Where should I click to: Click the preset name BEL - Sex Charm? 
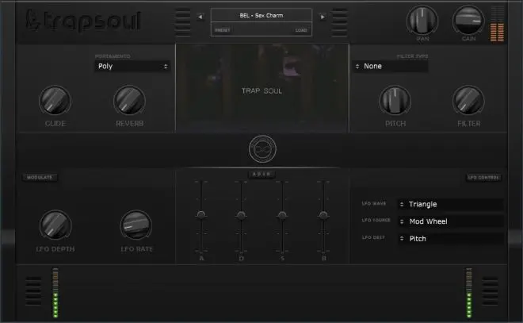tap(261, 15)
